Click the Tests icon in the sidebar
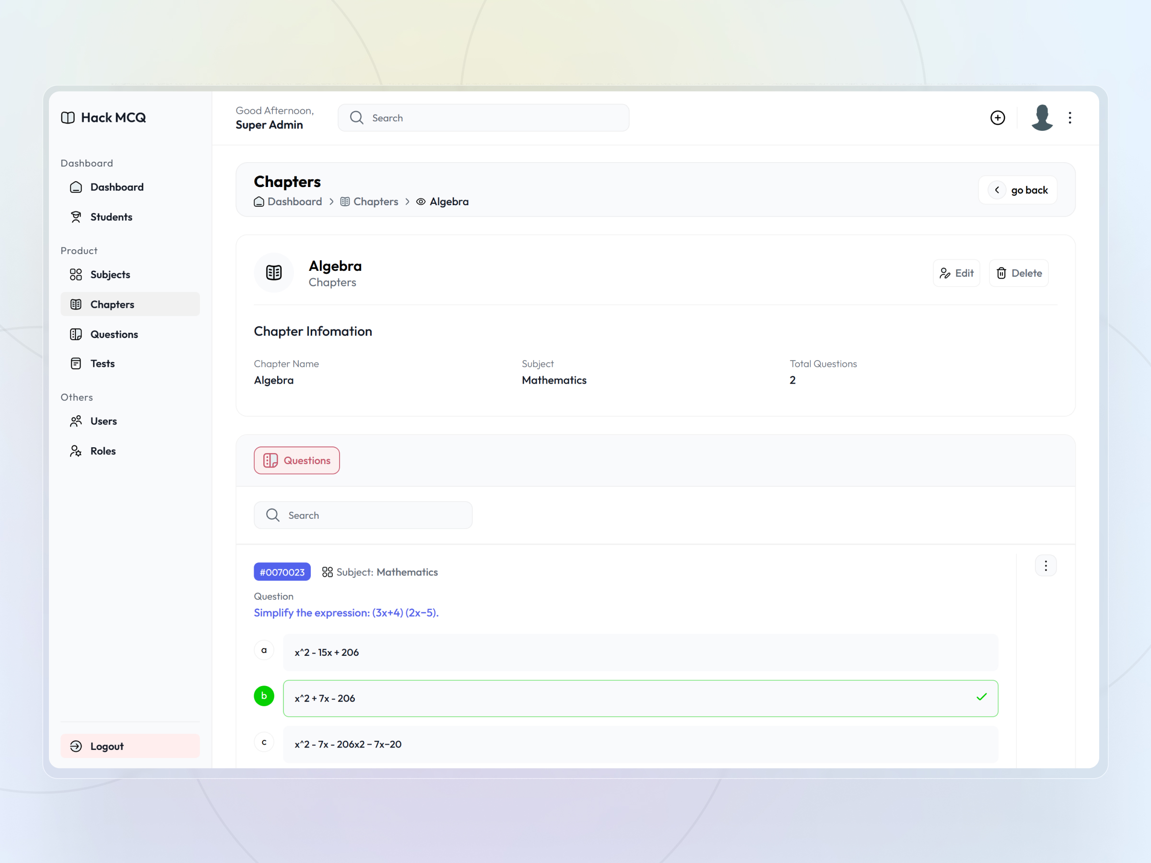Screen dimensions: 1151x863 [76, 363]
